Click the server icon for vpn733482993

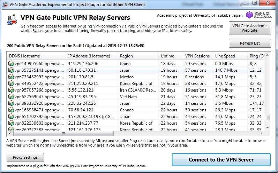coord(11,77)
